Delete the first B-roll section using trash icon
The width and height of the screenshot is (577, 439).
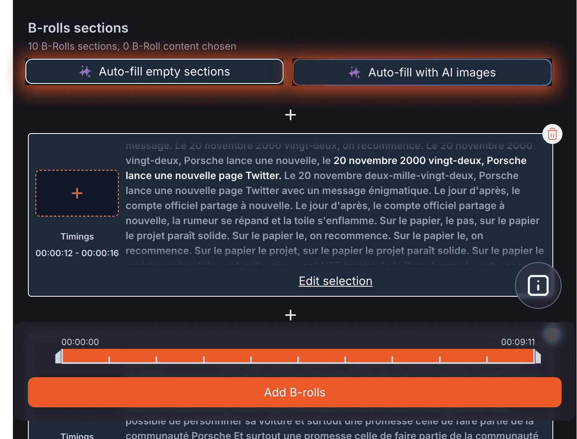pyautogui.click(x=552, y=134)
